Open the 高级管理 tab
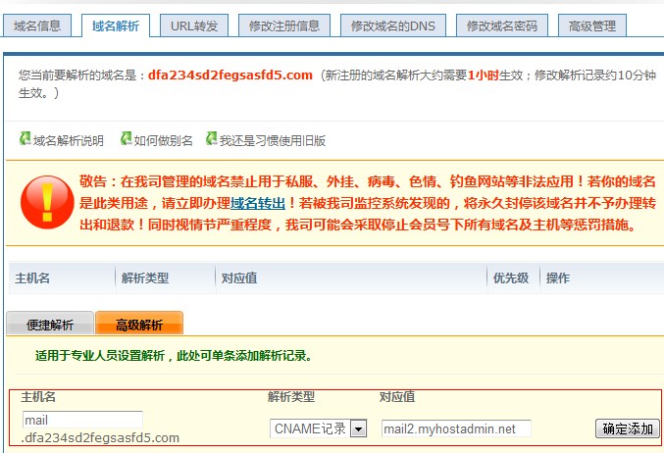 tap(592, 25)
